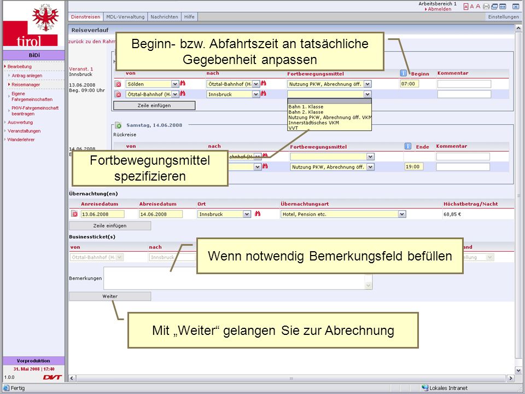The image size is (525, 394).
Task: Delete the Sölden travel row
Action: [118, 84]
